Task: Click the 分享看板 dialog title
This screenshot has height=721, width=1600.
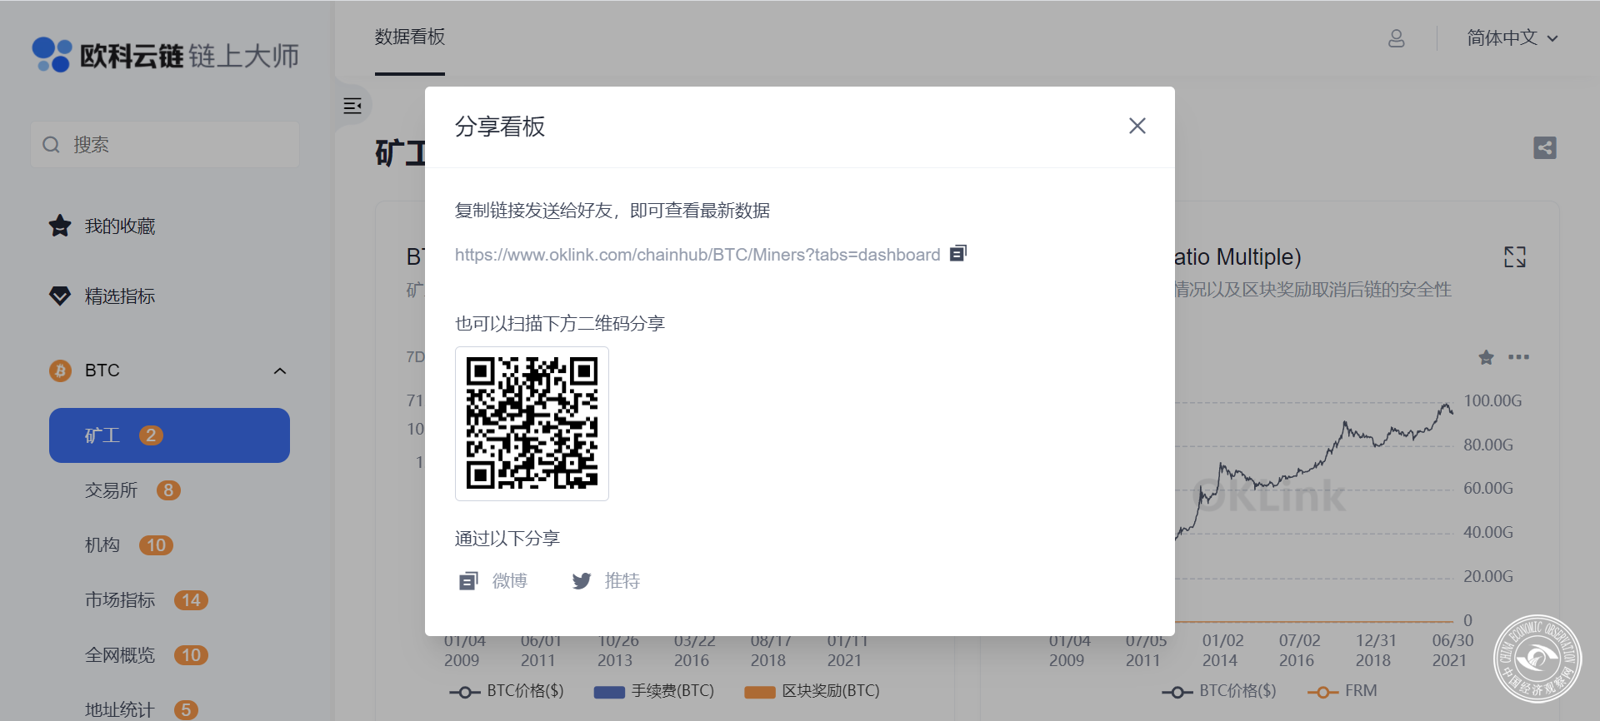Action: point(500,127)
